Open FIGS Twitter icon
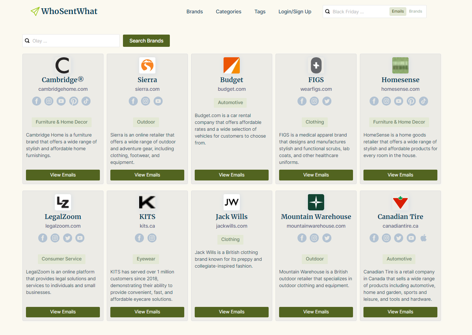472x335 pixels. tap(327, 101)
